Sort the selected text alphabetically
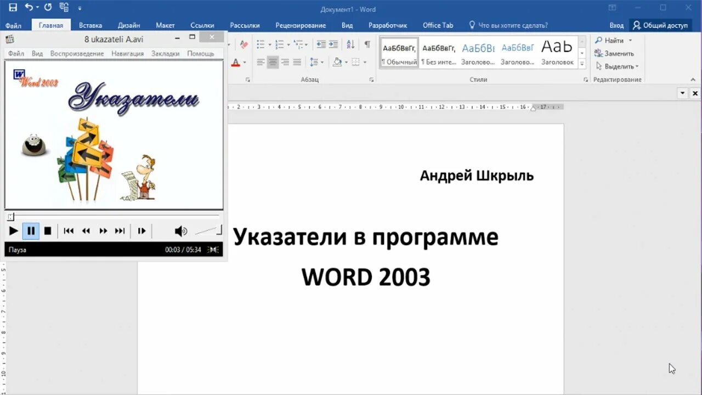 click(350, 44)
